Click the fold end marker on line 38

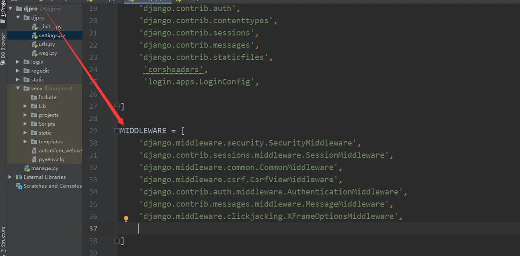[x=117, y=240]
